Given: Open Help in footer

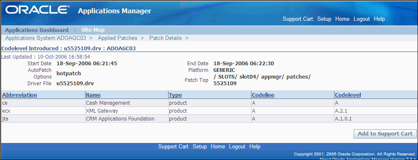Looking at the screenshot, I should point(255,147).
